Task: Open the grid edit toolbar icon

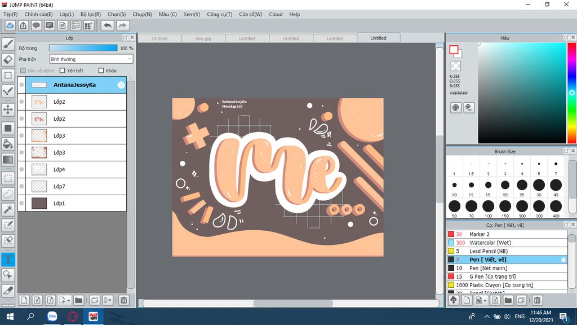Action: click(88, 25)
